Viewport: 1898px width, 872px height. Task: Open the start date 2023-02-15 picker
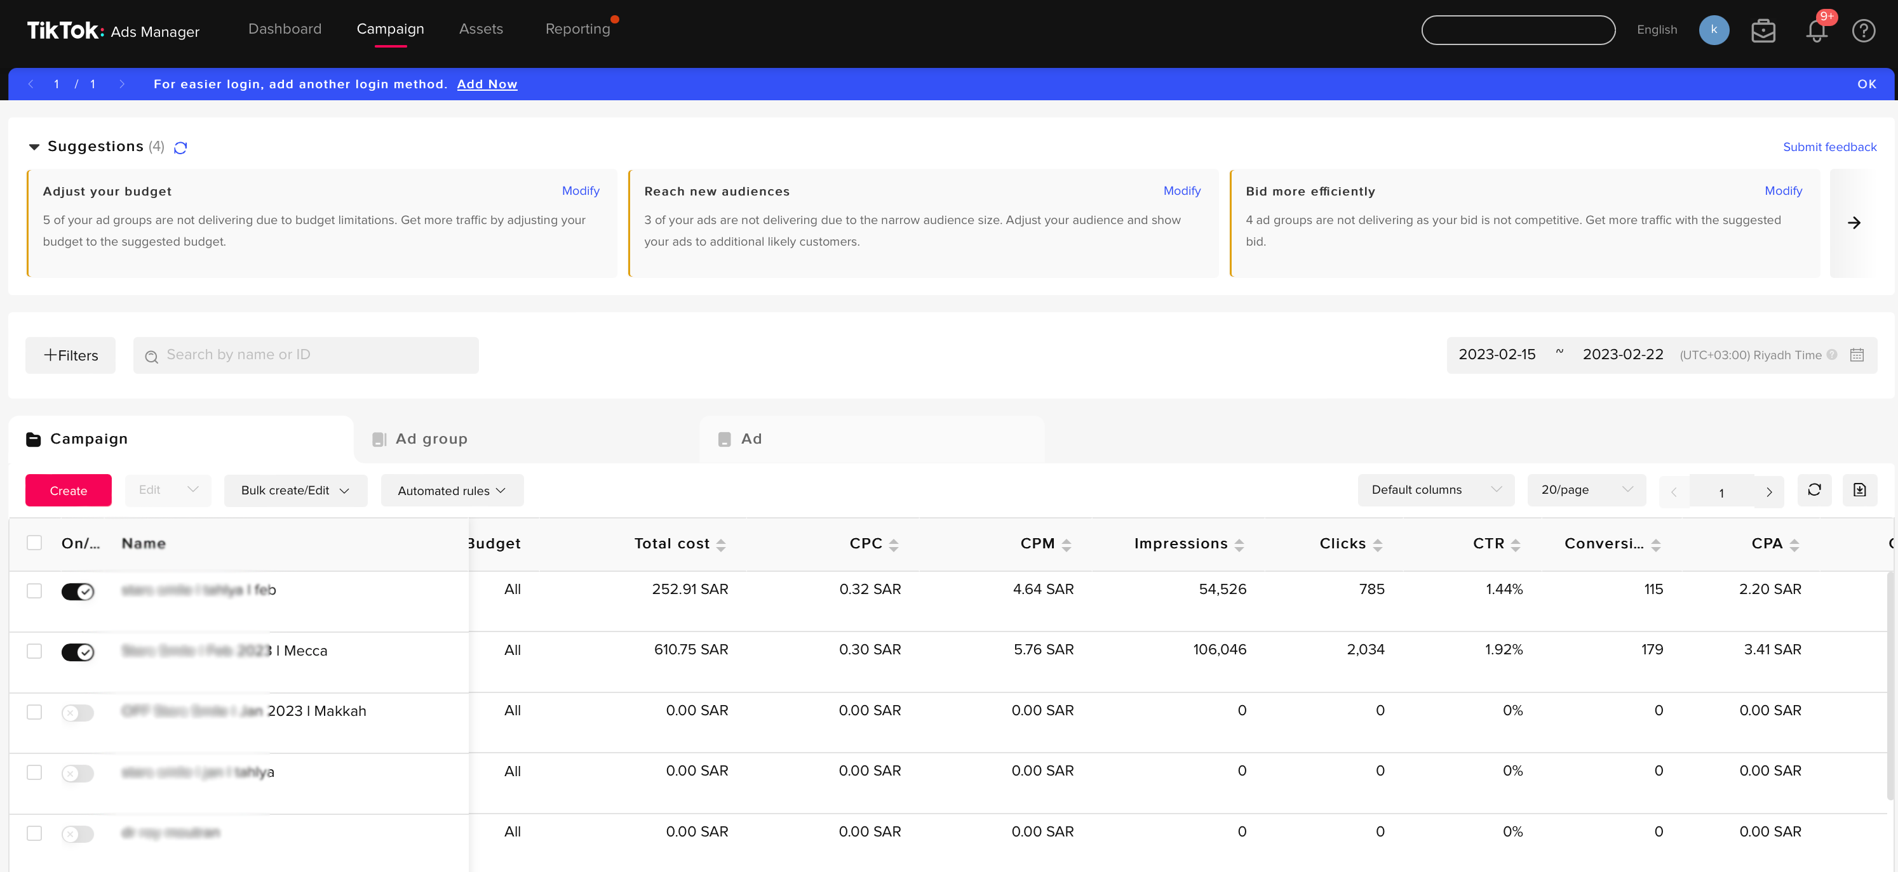[x=1497, y=355]
